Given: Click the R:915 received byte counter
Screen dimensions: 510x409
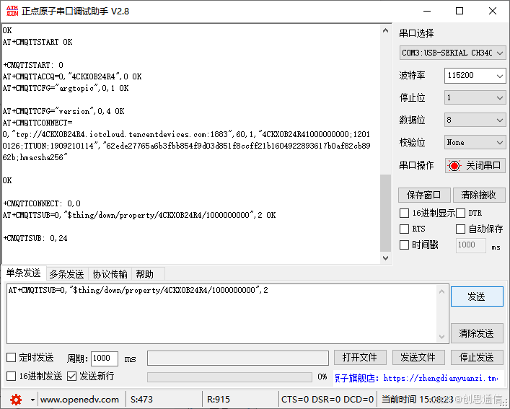Looking at the screenshot, I should tap(219, 399).
